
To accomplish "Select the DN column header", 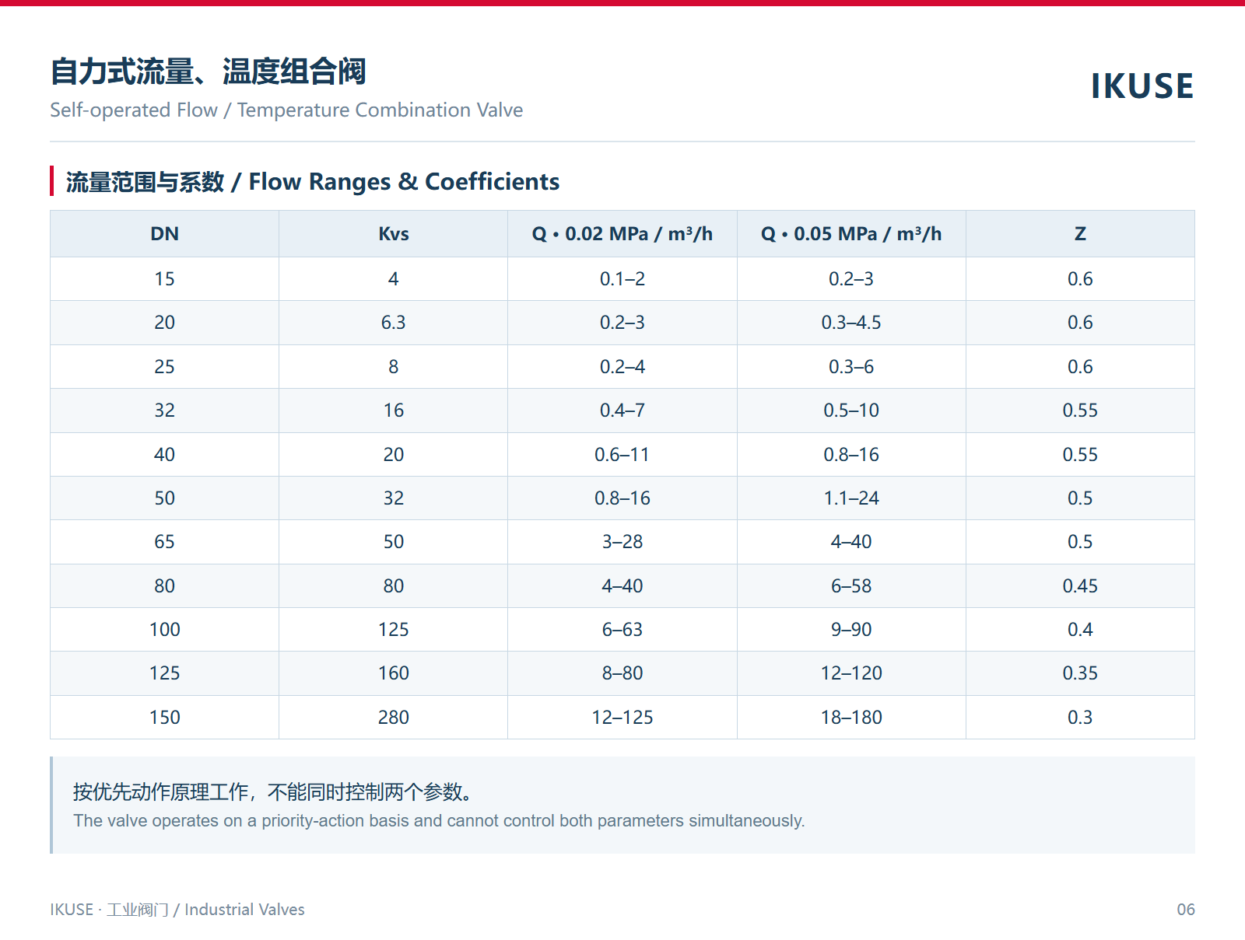I will click(164, 234).
